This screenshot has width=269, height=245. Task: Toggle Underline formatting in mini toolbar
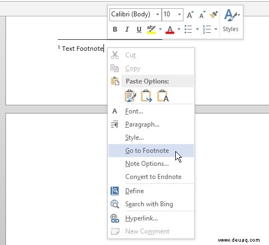coord(139,29)
